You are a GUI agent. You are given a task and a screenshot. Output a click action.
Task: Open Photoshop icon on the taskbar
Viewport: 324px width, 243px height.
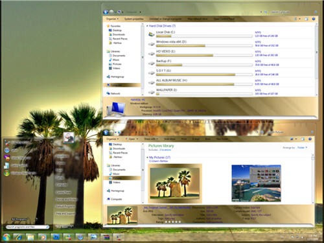pos(56,237)
